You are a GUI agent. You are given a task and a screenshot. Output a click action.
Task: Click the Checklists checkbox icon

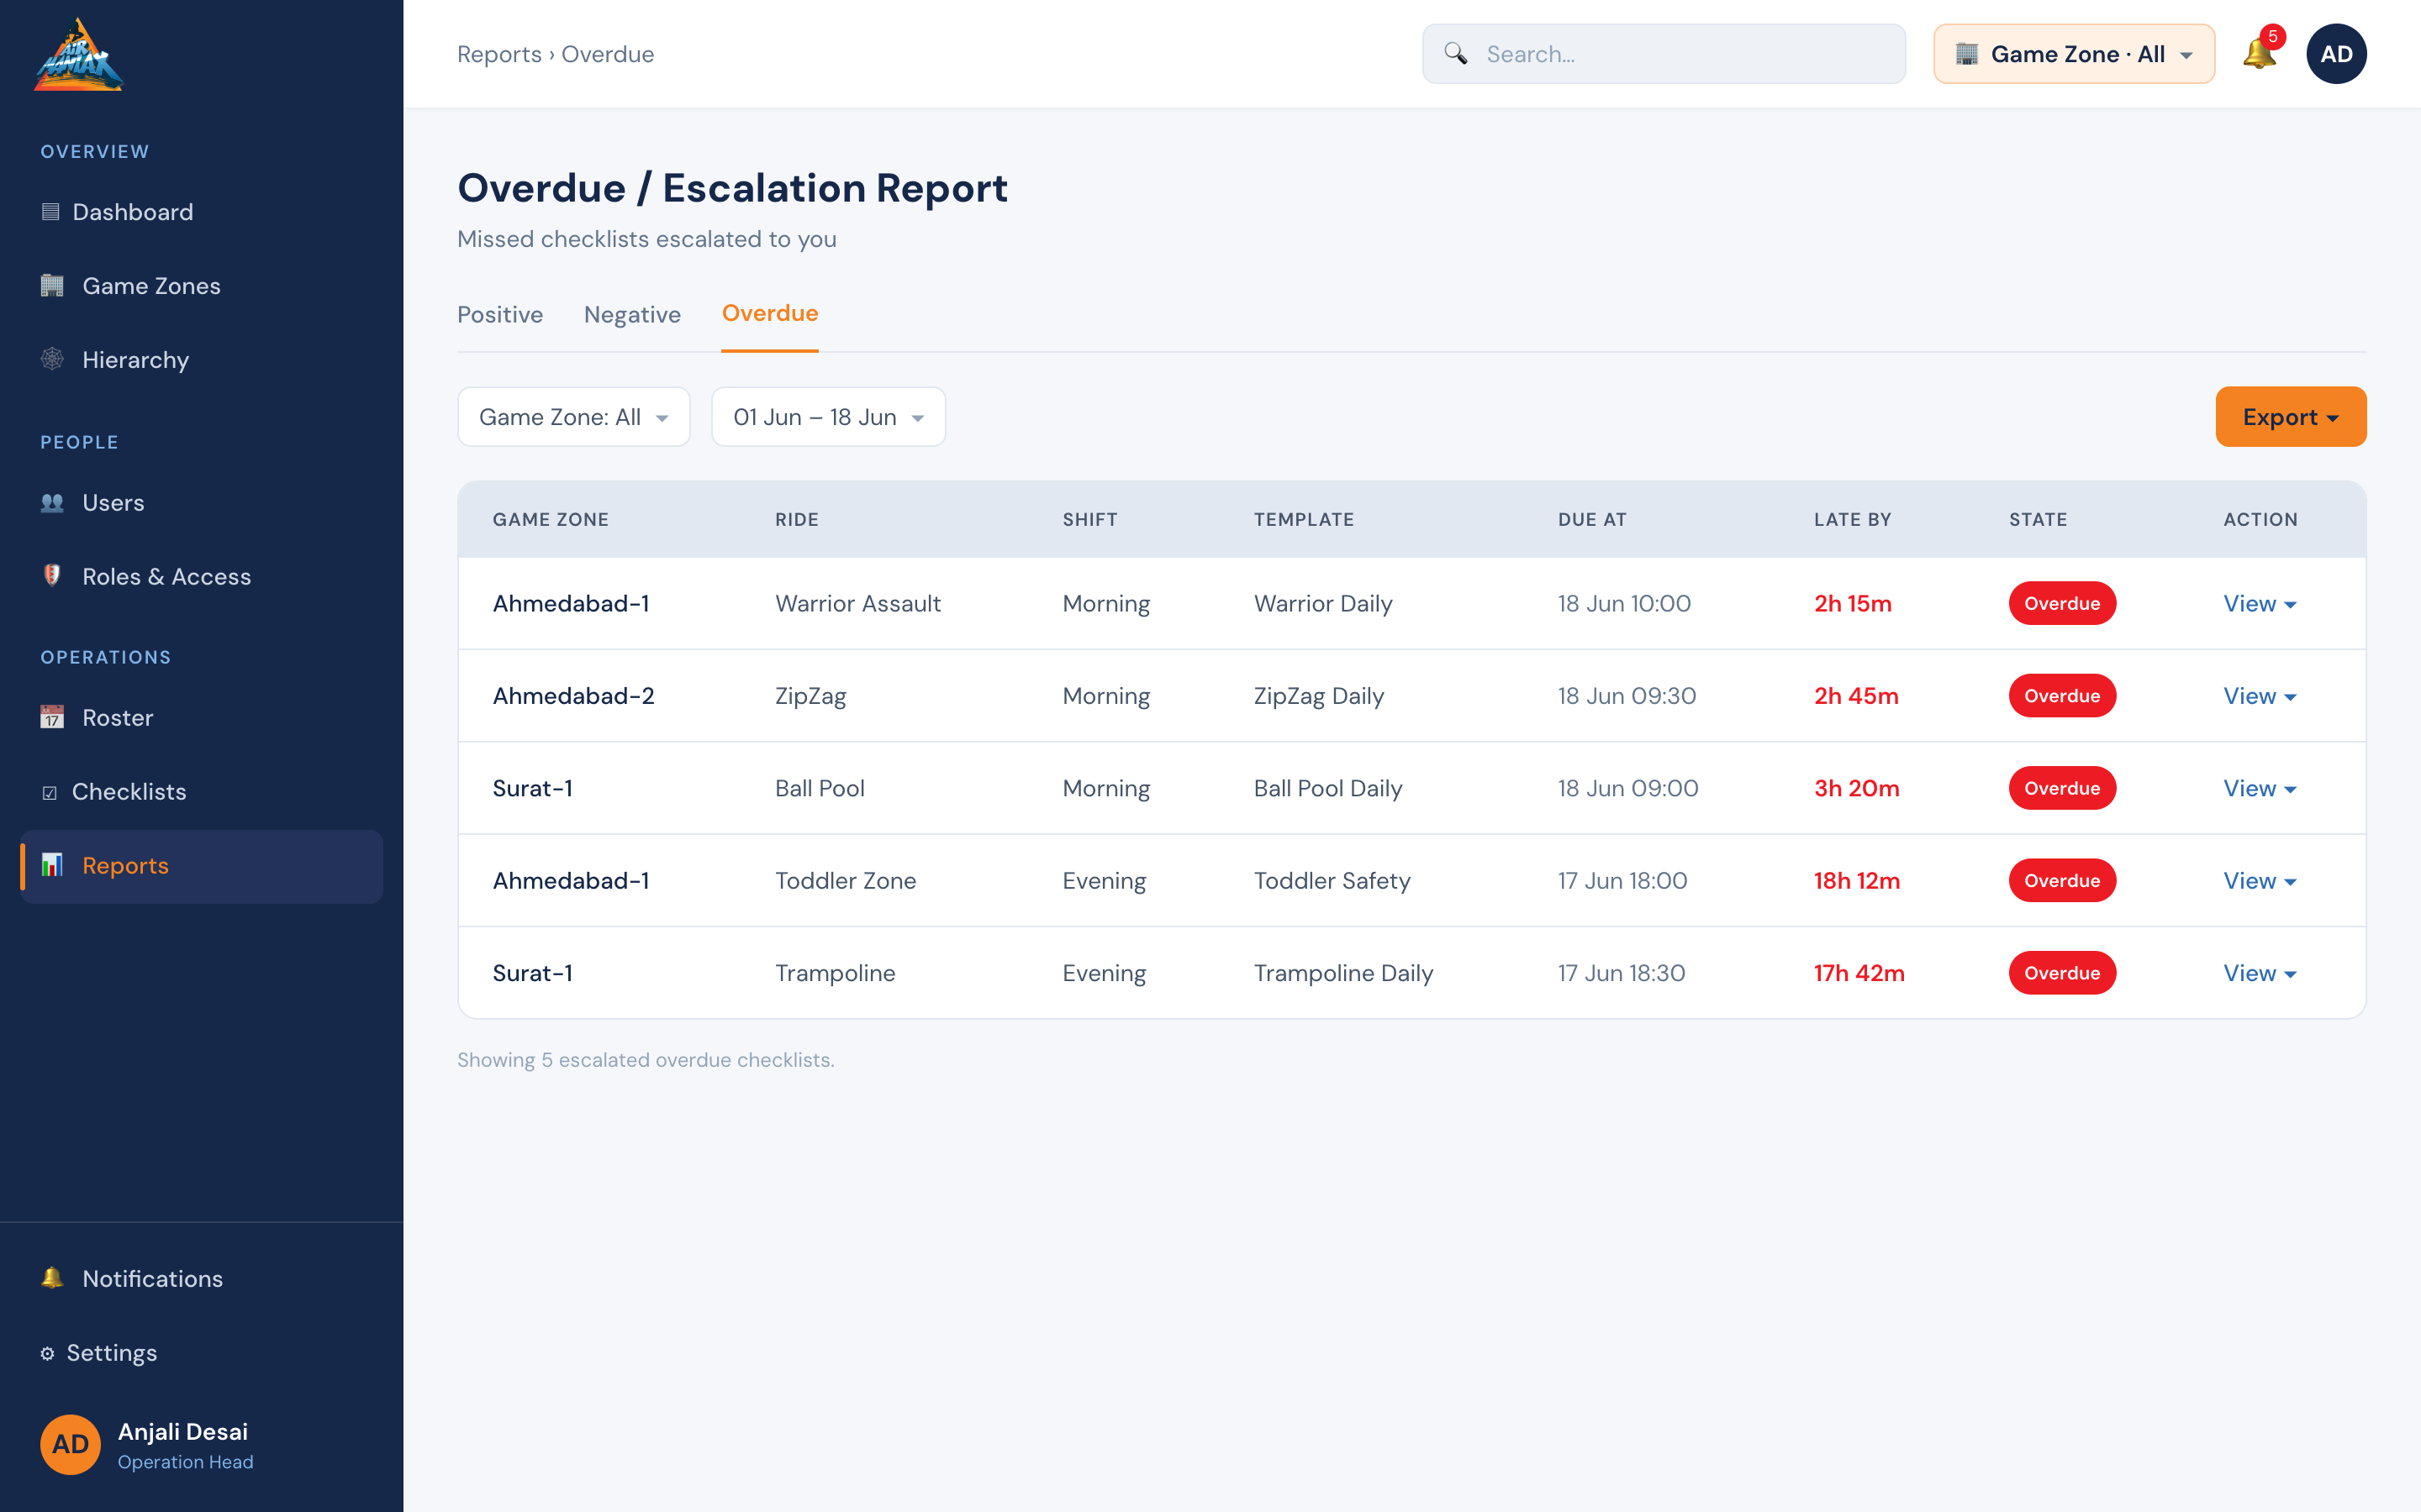click(x=49, y=793)
